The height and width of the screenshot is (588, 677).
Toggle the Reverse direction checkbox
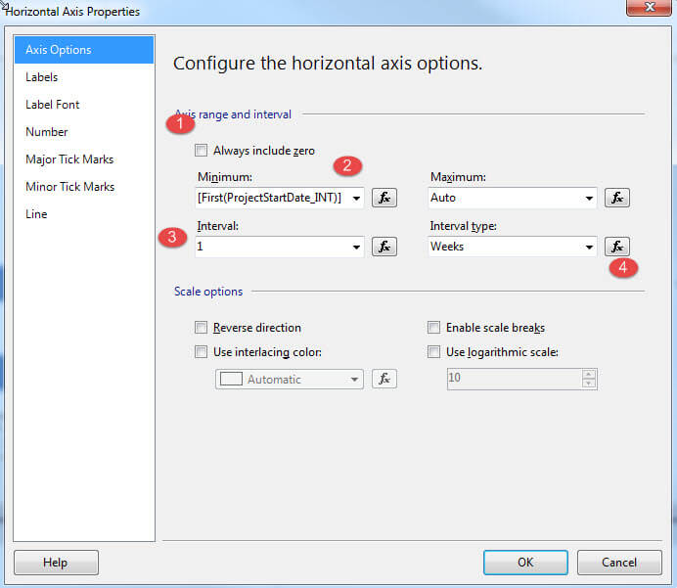pyautogui.click(x=202, y=328)
